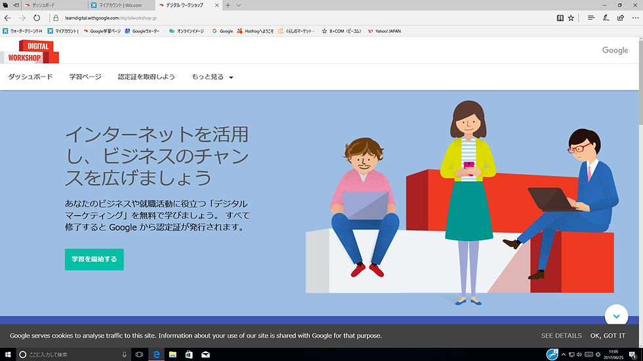The width and height of the screenshot is (643, 361).
Task: Go back to the previous page
Action: coord(7,18)
